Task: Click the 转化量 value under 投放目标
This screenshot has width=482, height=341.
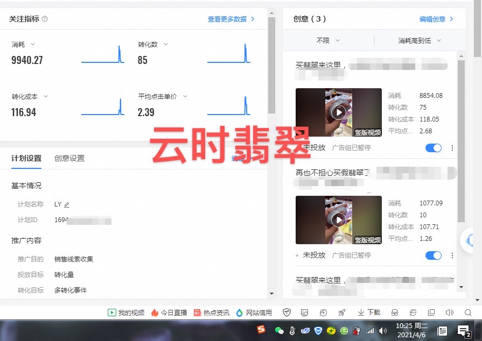Action: (64, 275)
